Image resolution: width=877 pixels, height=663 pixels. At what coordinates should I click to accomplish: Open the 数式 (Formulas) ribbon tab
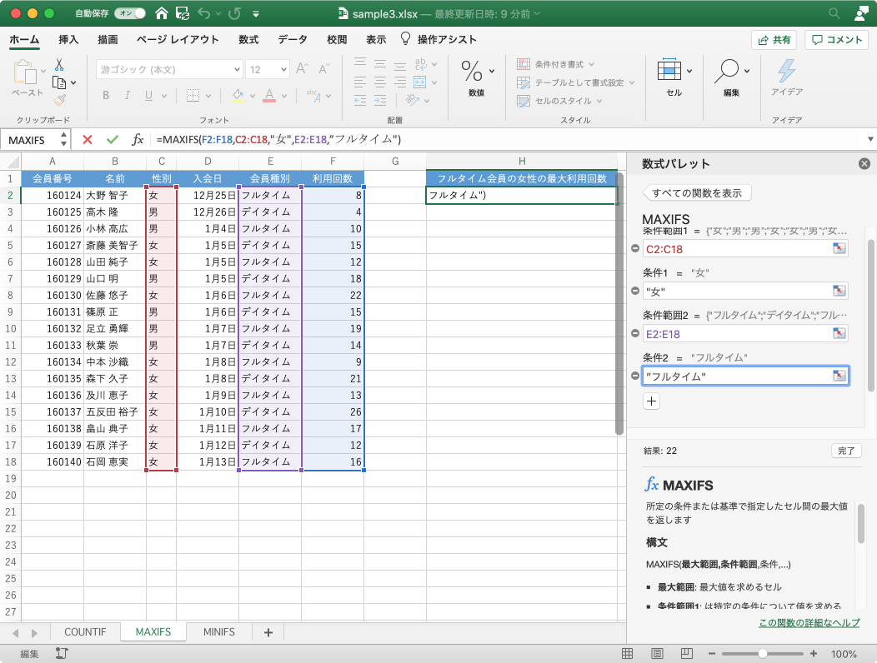coord(249,40)
